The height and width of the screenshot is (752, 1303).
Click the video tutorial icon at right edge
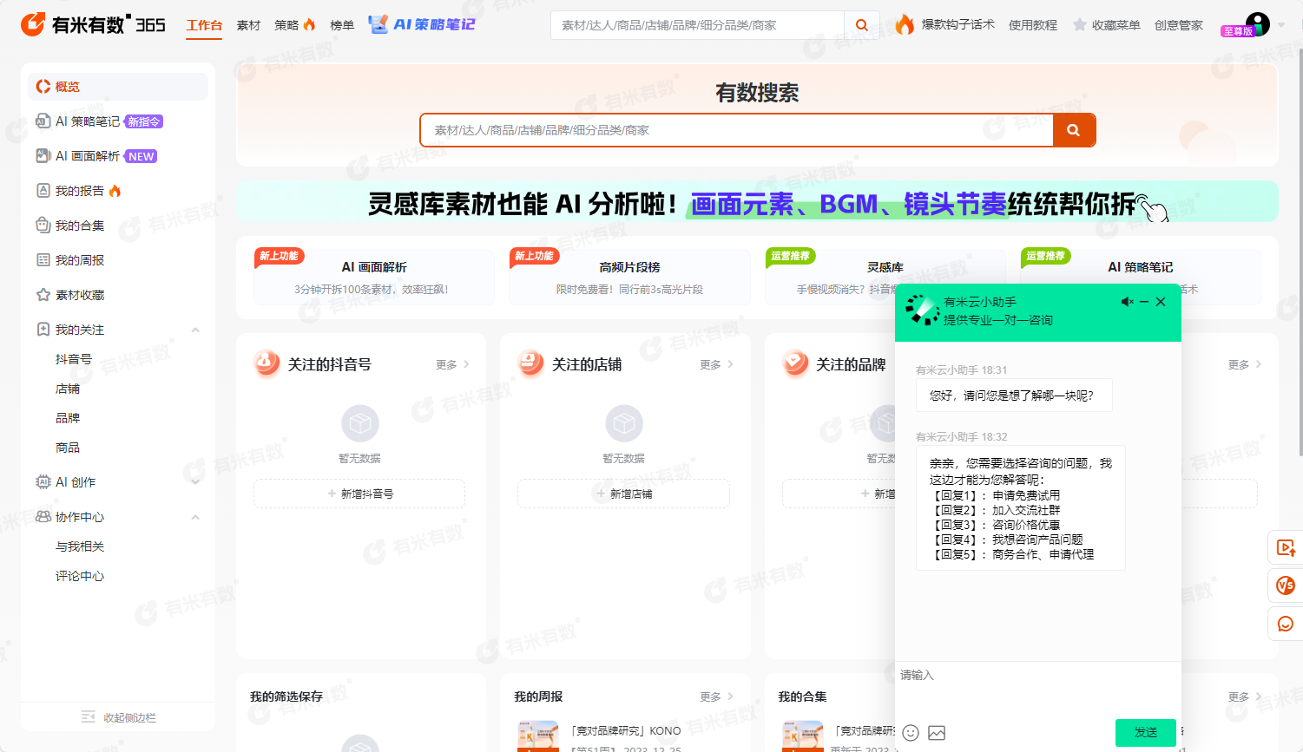[x=1286, y=547]
